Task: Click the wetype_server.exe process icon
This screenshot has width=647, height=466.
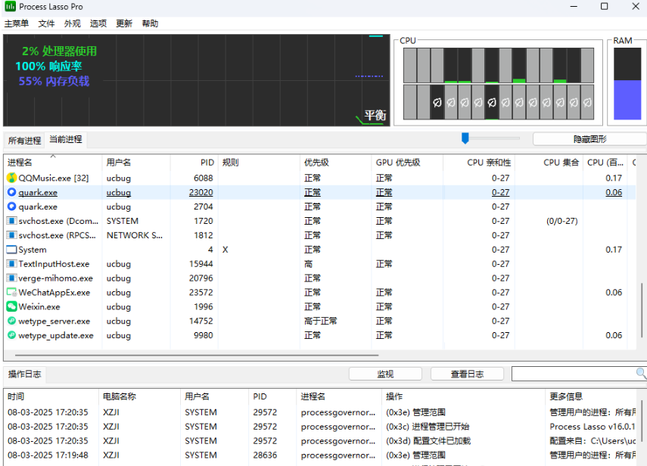Action: click(12, 321)
